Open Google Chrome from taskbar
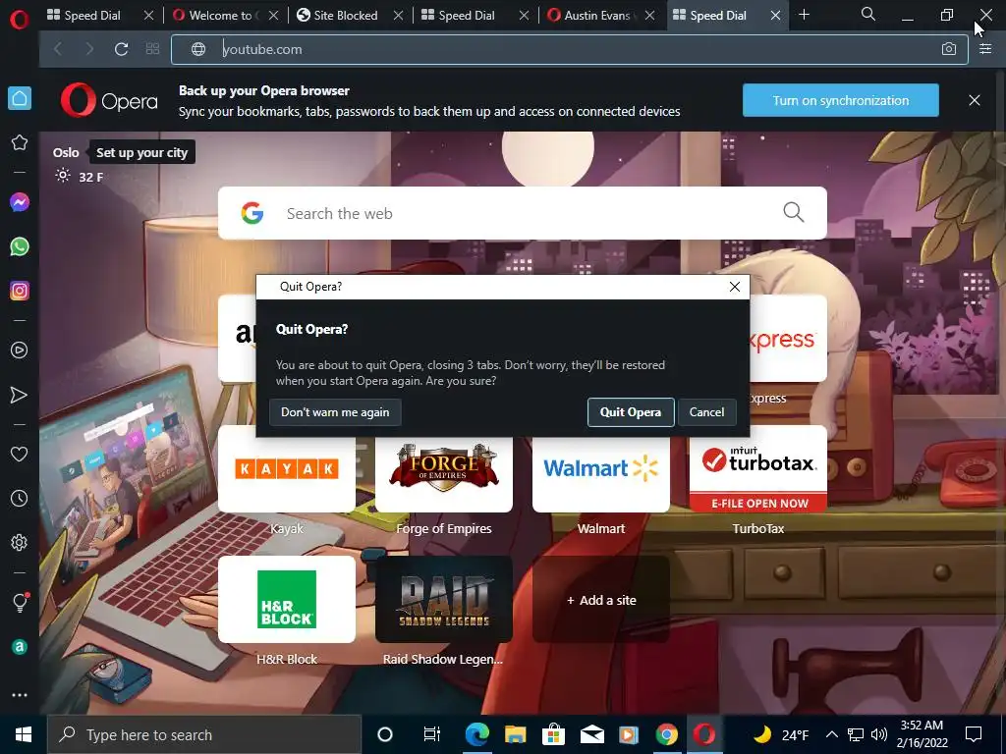 (667, 734)
